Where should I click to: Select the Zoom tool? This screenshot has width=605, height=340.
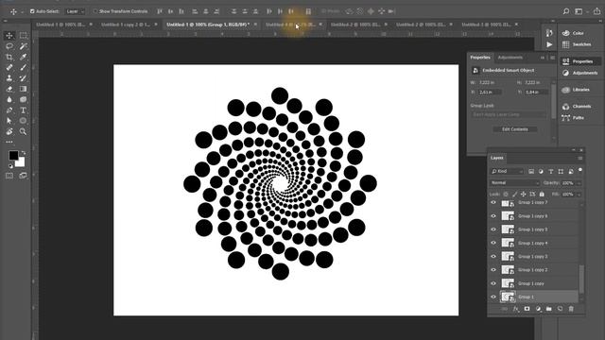[x=23, y=131]
